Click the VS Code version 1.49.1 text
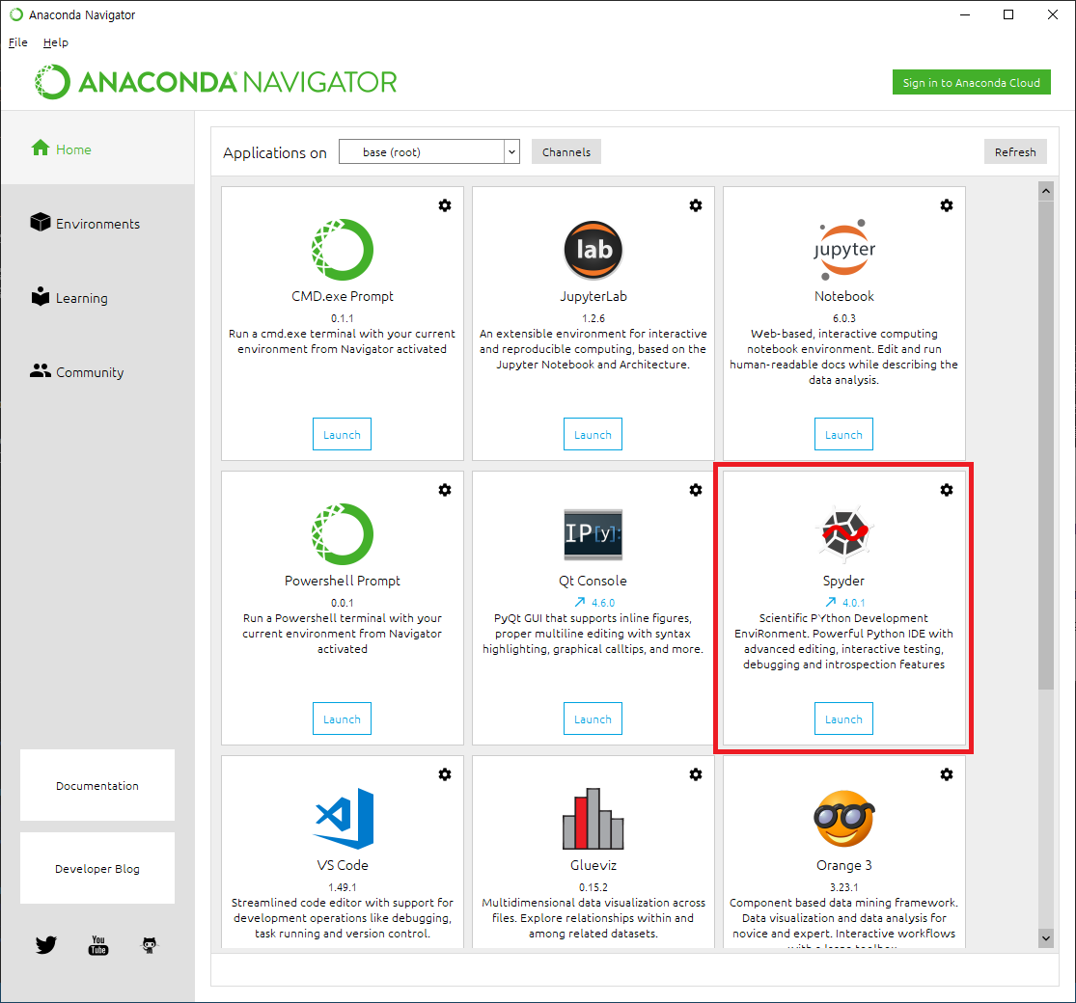The image size is (1076, 1003). 343,887
